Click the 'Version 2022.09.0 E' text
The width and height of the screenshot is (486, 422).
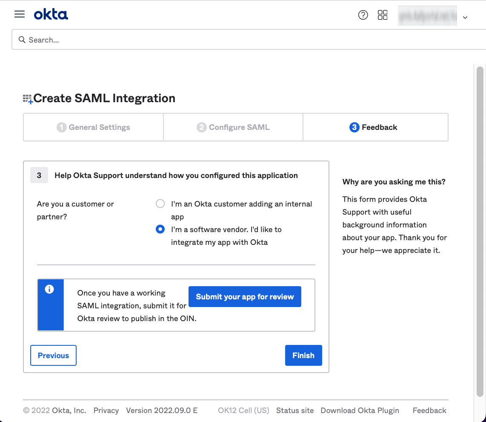162,411
